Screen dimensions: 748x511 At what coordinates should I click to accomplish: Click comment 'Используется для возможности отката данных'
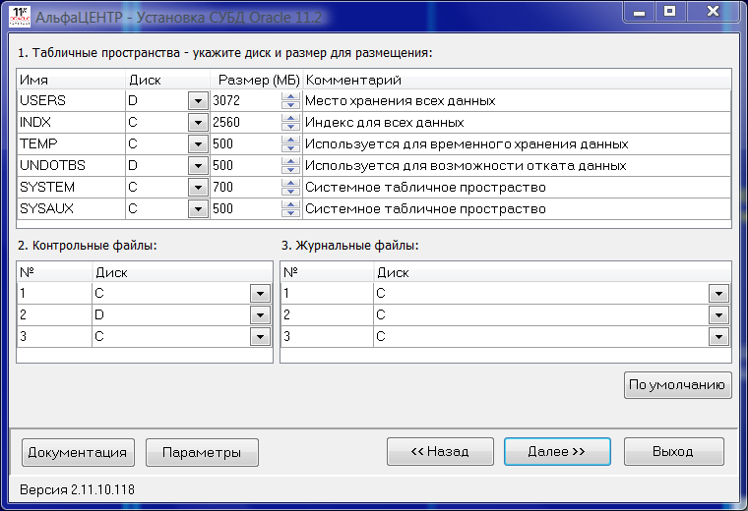(x=466, y=166)
